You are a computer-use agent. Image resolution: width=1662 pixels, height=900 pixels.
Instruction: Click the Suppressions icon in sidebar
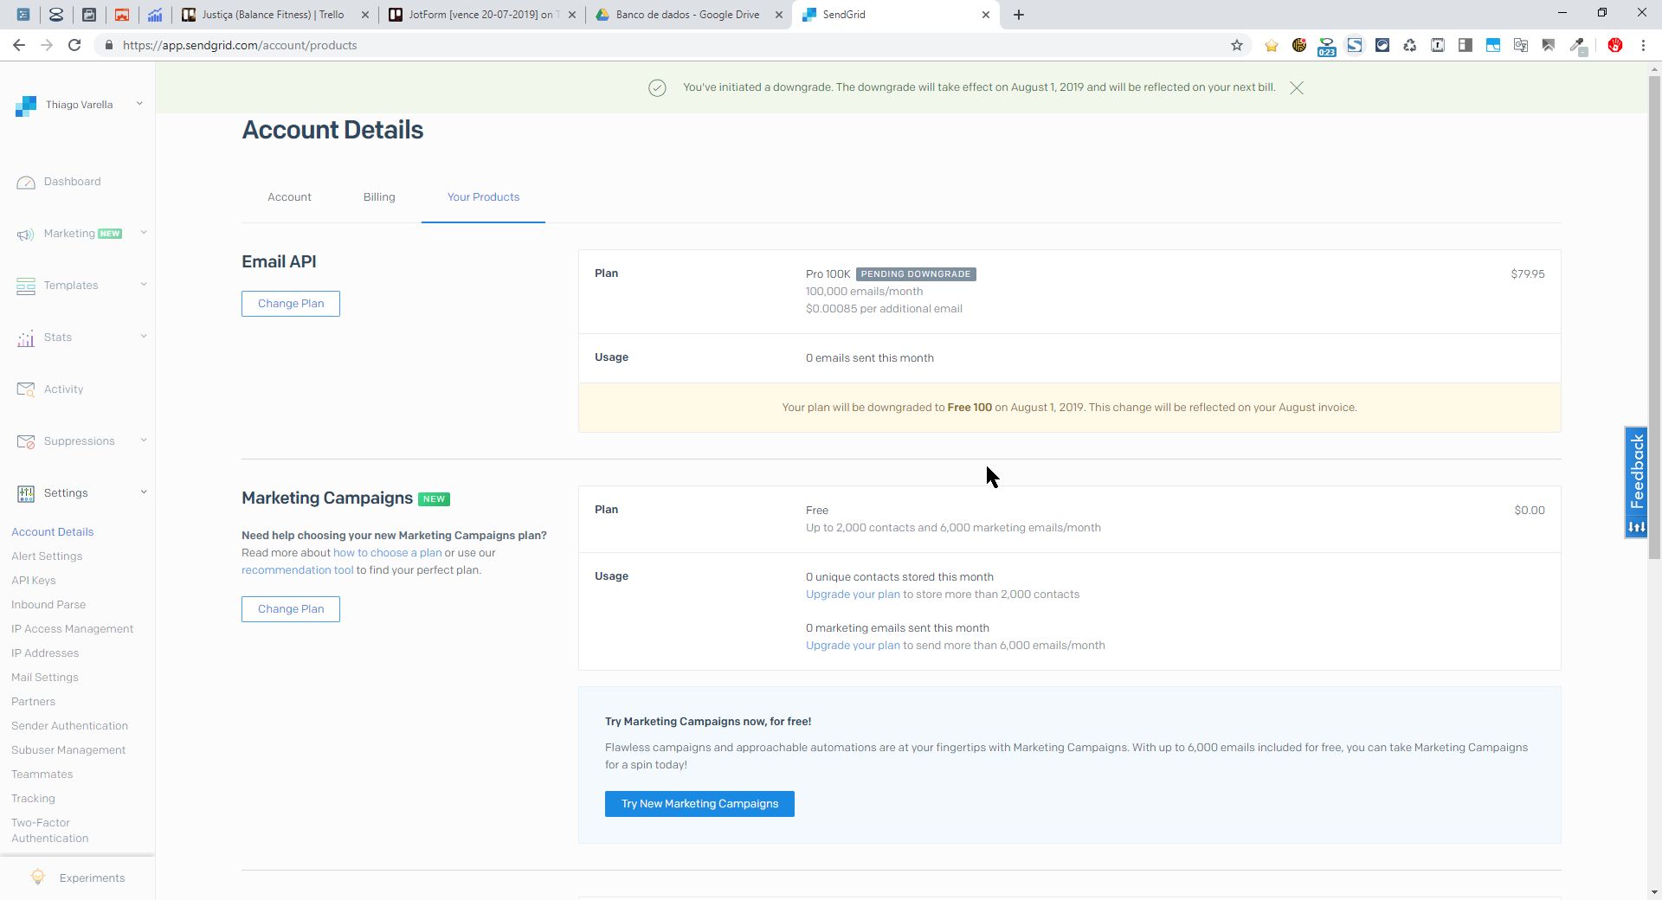[26, 442]
